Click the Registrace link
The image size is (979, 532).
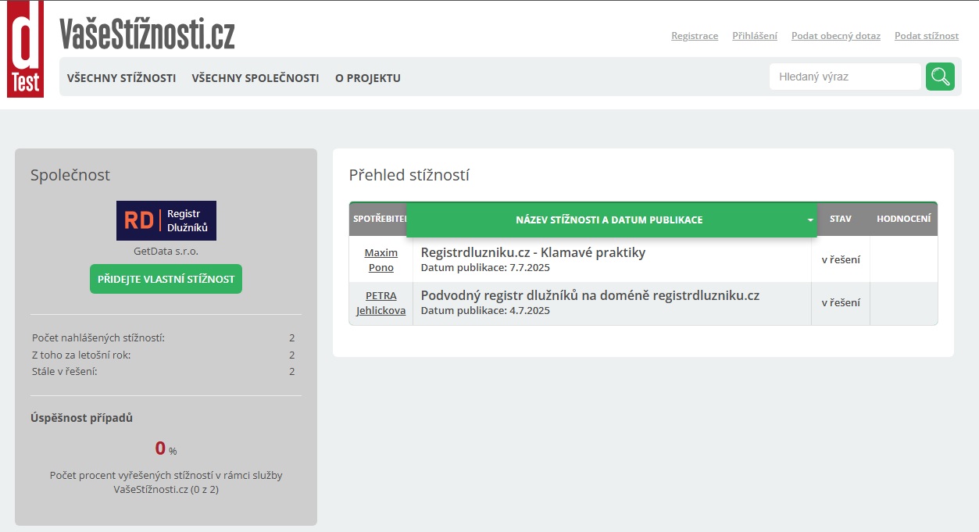695,36
